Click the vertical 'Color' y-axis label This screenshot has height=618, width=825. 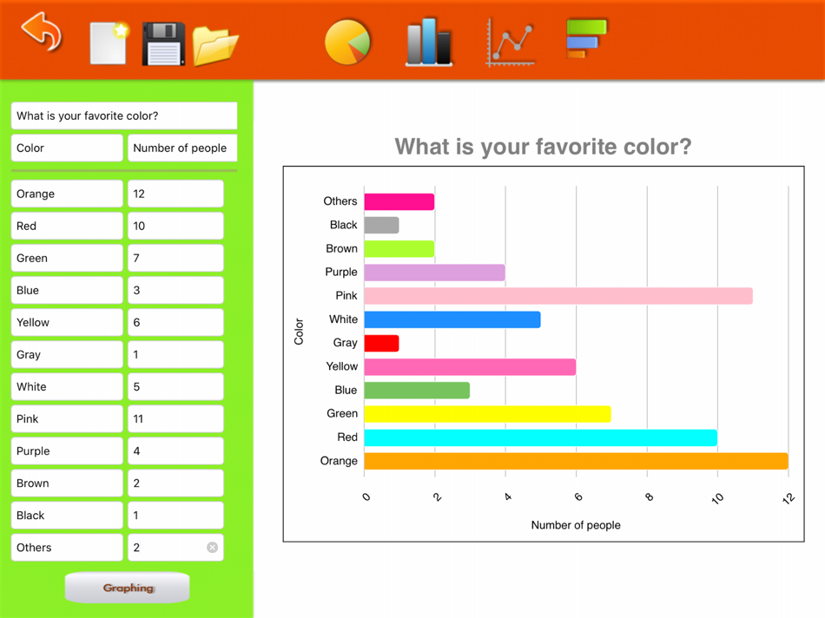[x=299, y=332]
